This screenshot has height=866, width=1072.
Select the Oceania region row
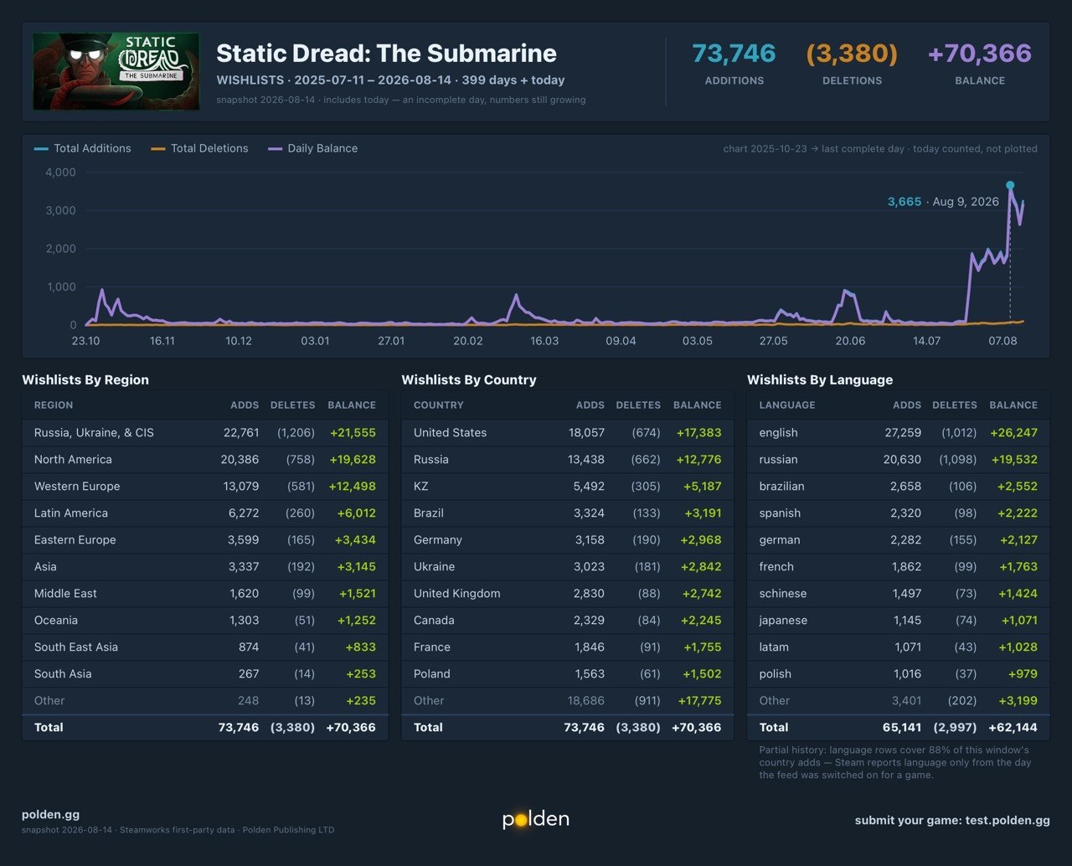coord(205,621)
